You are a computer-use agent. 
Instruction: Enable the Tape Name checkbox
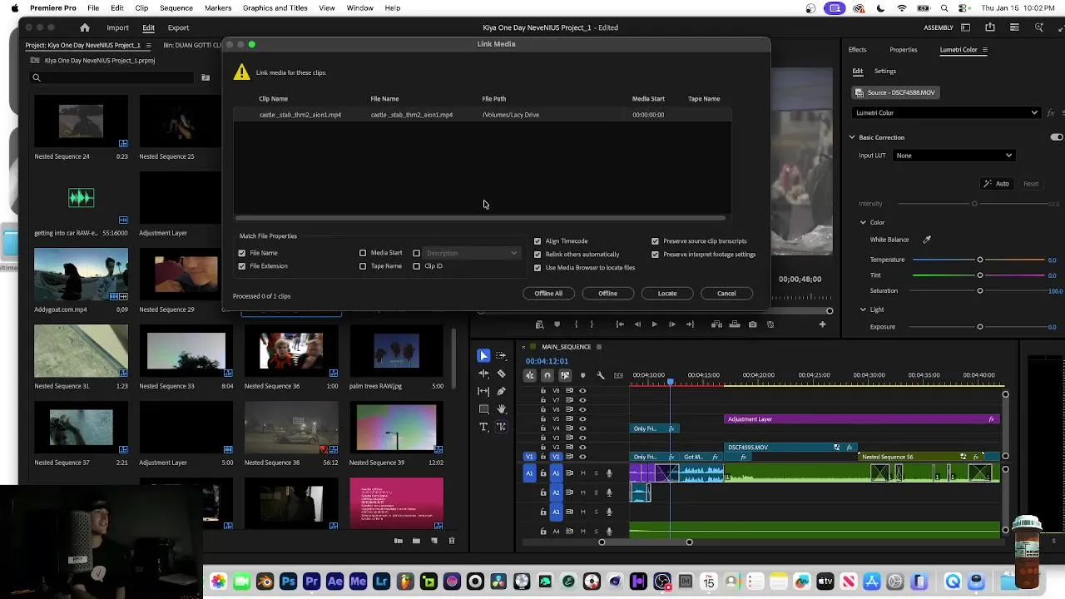pyautogui.click(x=363, y=266)
